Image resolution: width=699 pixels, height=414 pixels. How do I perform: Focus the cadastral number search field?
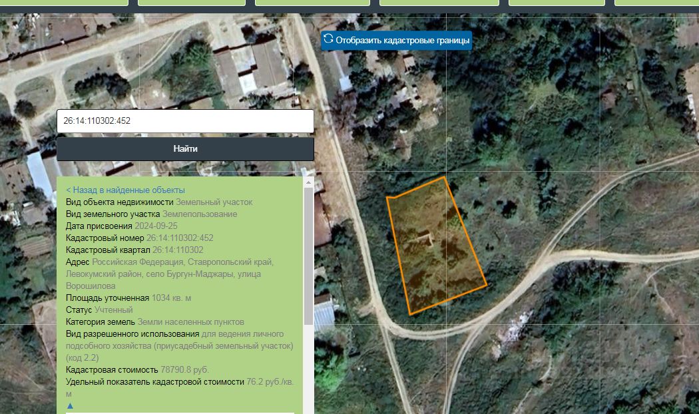coord(185,120)
